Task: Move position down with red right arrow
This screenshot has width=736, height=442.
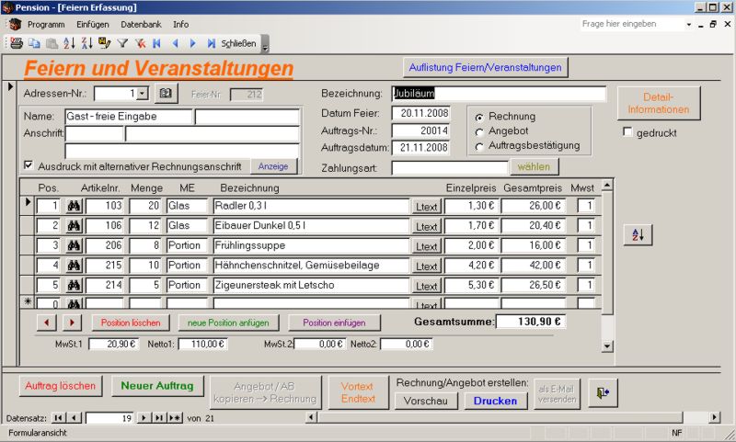Action: 72,323
